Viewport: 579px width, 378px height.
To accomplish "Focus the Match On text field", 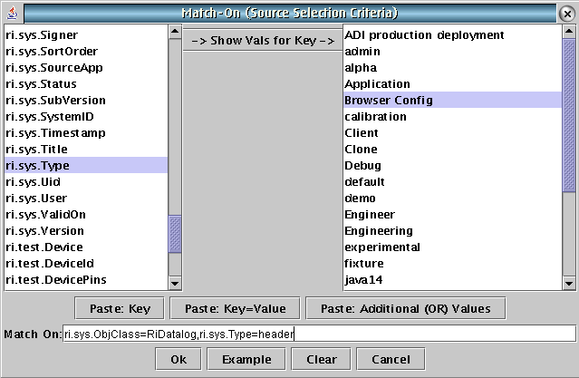I will pos(319,334).
